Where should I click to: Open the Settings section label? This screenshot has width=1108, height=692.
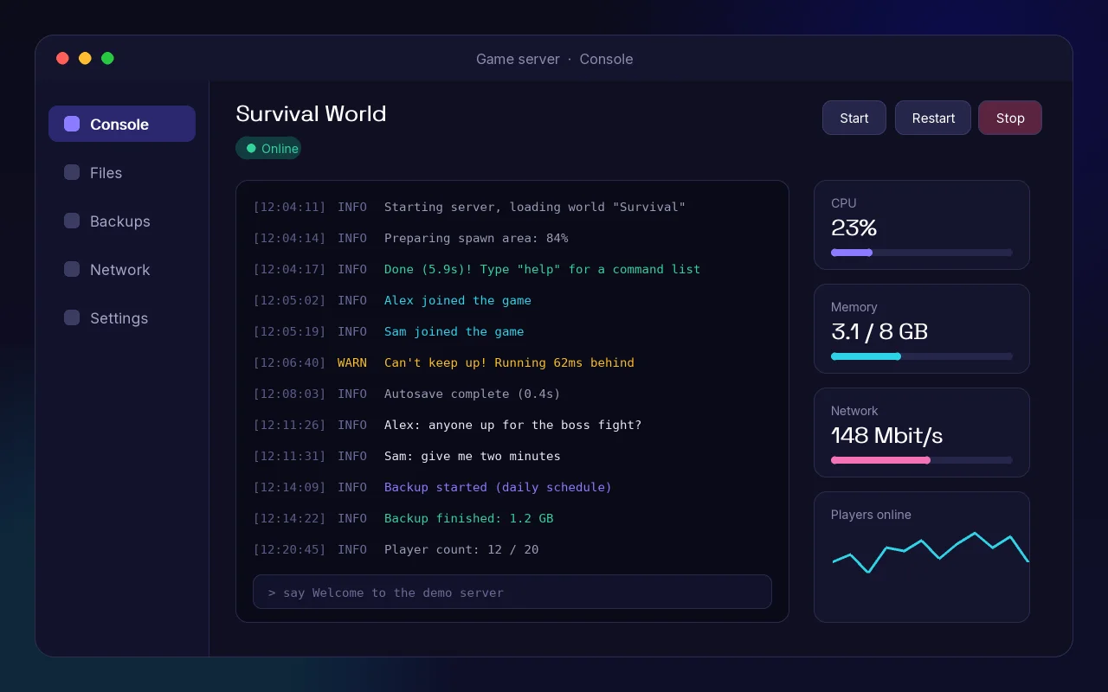119,318
